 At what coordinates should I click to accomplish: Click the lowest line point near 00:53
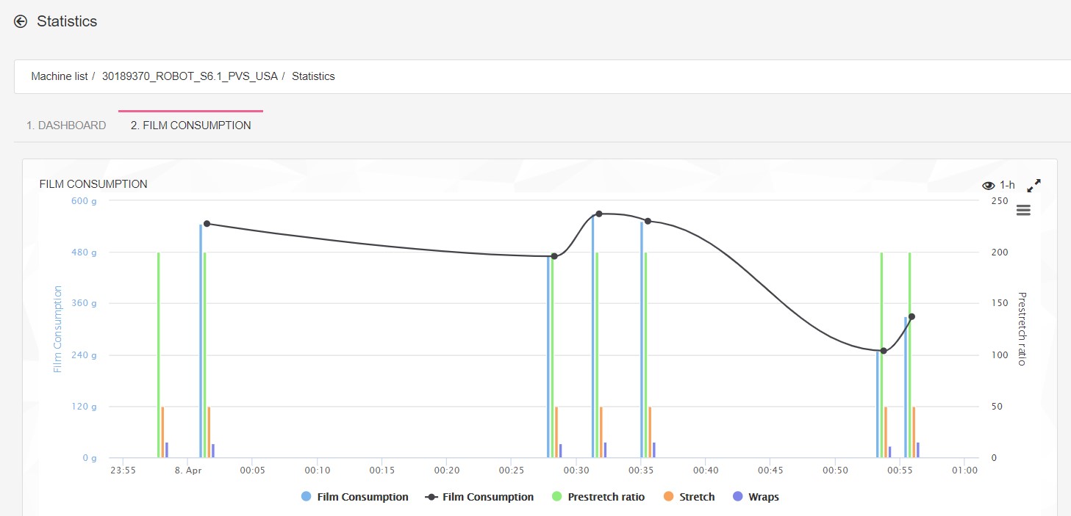(884, 351)
